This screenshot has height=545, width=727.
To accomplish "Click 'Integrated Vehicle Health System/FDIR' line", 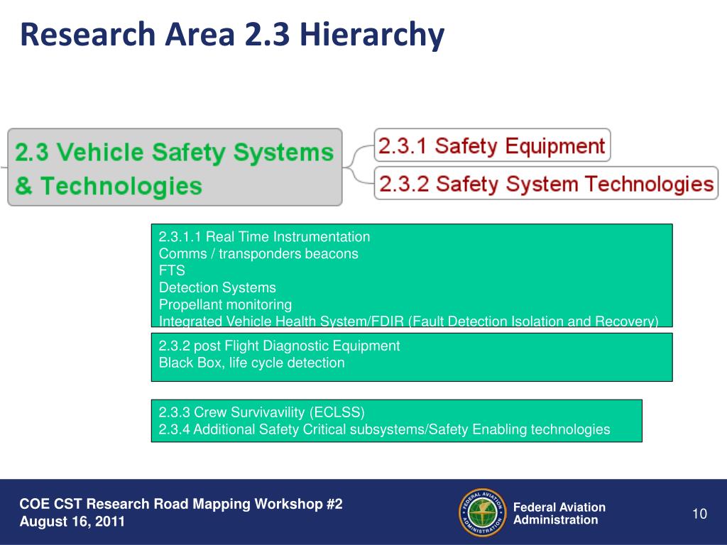I will coord(408,321).
